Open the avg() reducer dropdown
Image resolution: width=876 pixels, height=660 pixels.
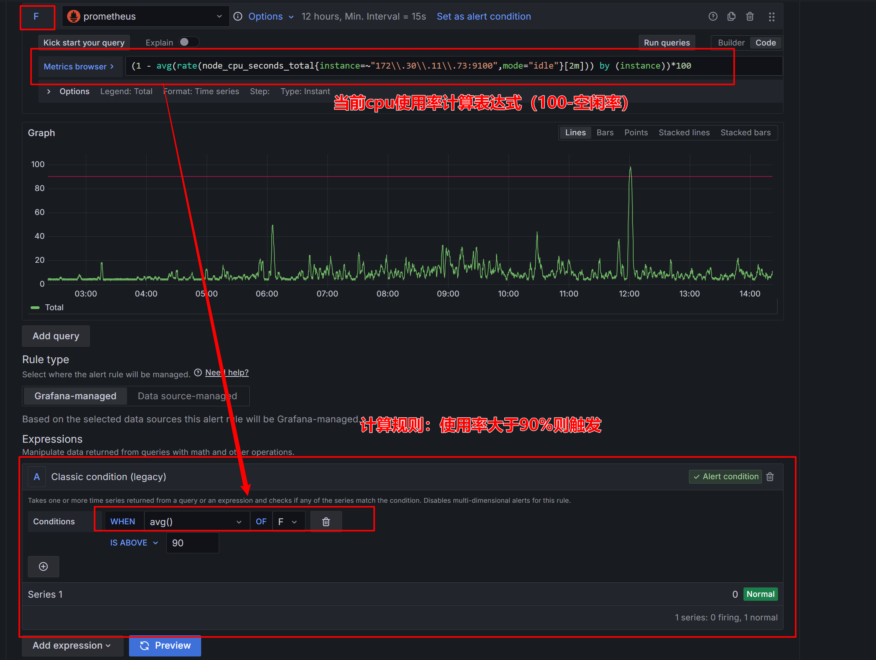(x=196, y=522)
